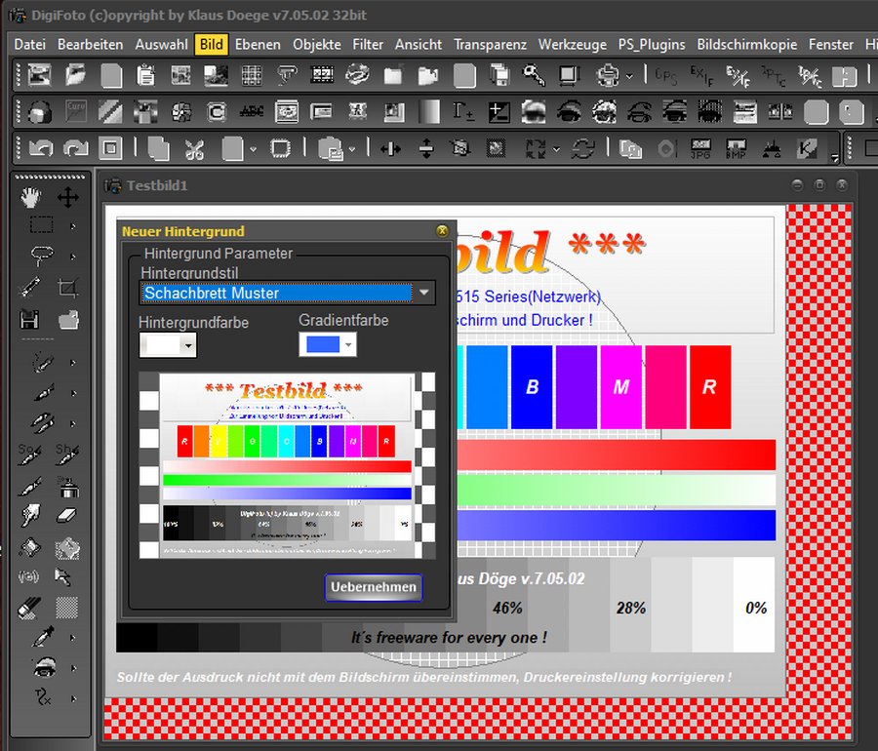Open the Hintergrundfarbe dropdown arrow
This screenshot has width=878, height=751.
click(188, 345)
